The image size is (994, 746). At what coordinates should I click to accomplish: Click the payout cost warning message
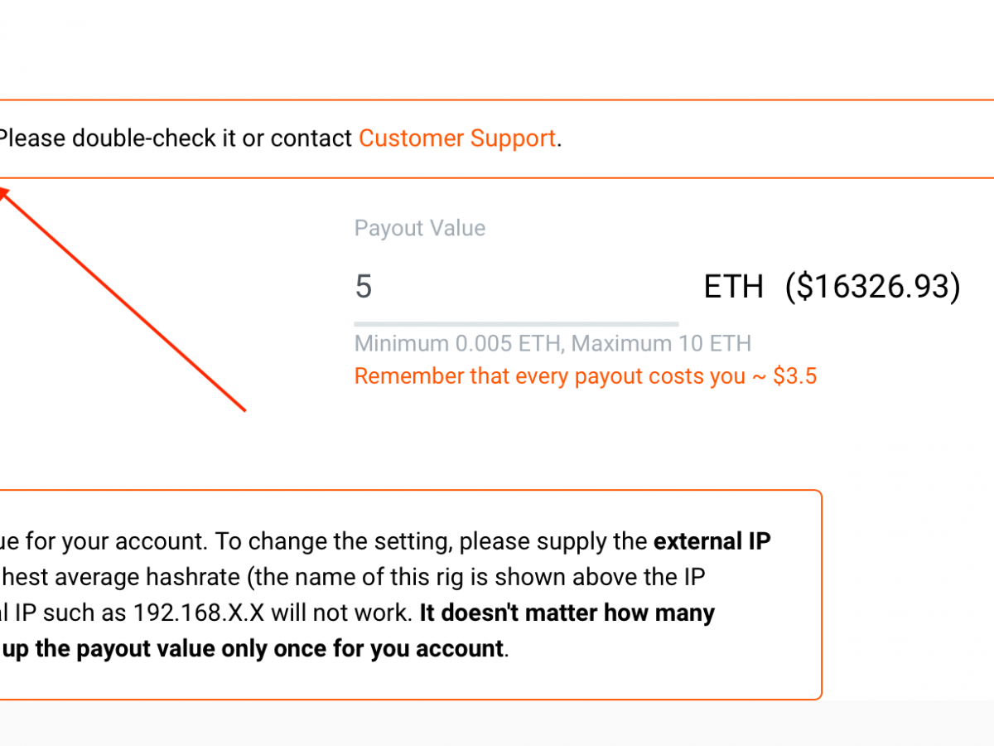585,375
